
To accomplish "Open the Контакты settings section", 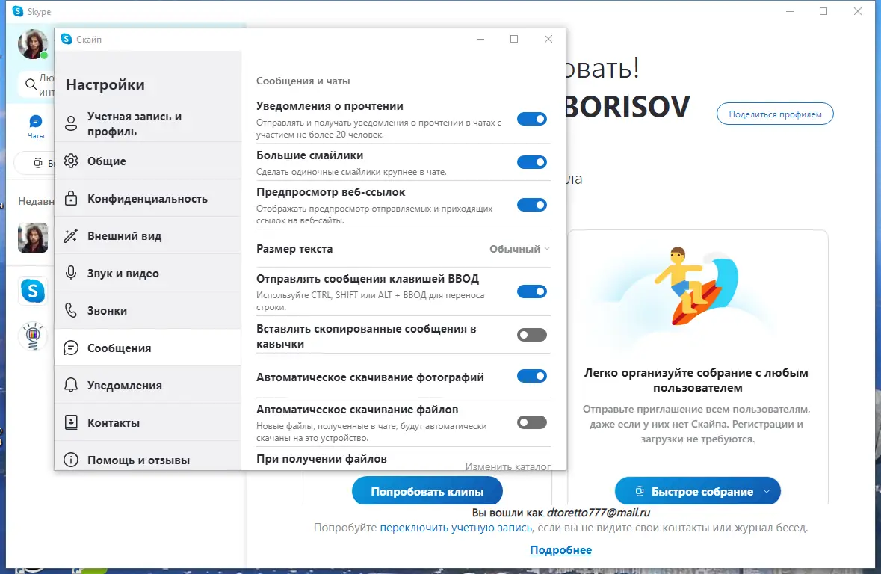I will [148, 422].
